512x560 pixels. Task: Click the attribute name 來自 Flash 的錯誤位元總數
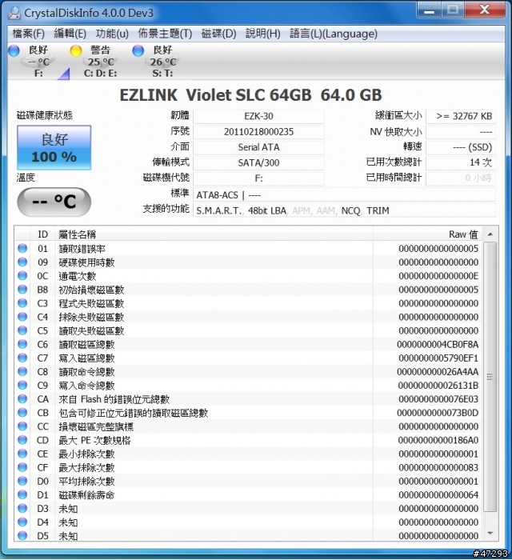(x=114, y=399)
